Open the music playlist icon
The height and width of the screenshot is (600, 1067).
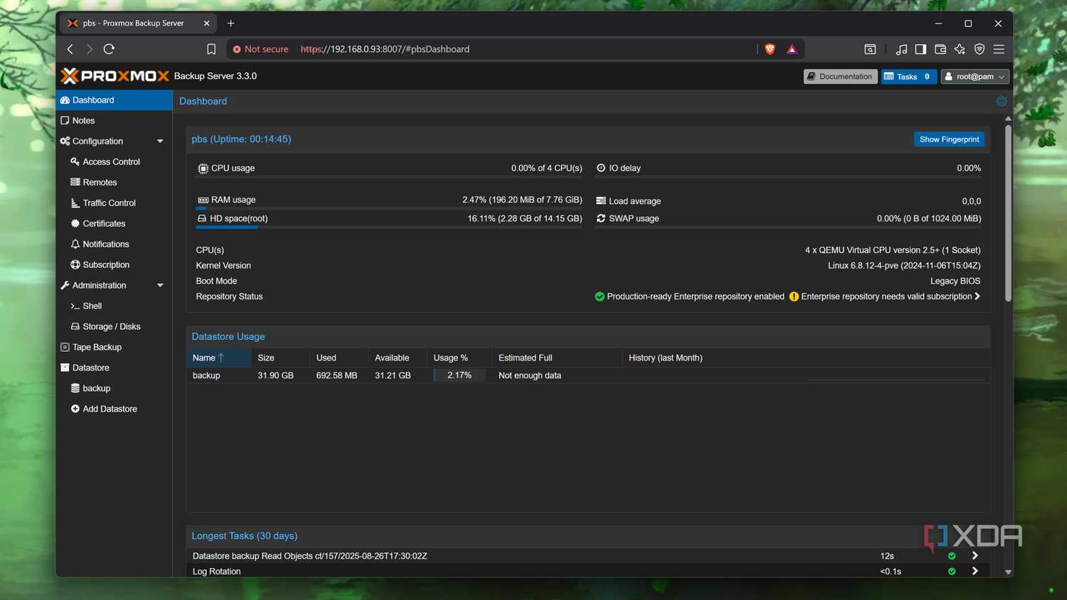tap(901, 49)
